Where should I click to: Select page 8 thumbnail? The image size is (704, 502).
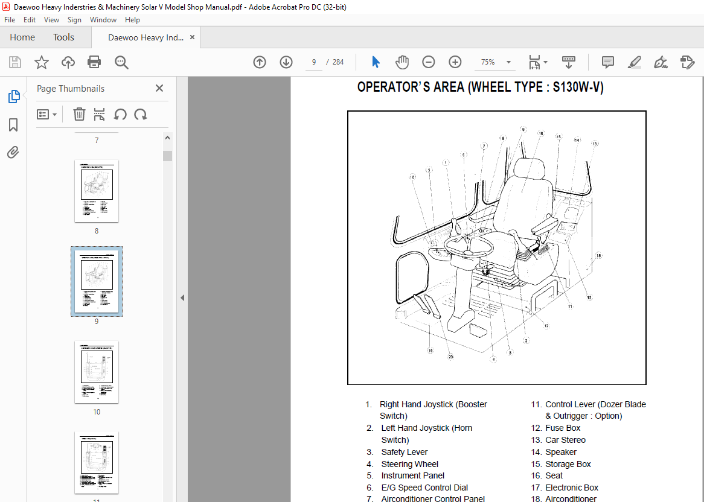point(97,191)
